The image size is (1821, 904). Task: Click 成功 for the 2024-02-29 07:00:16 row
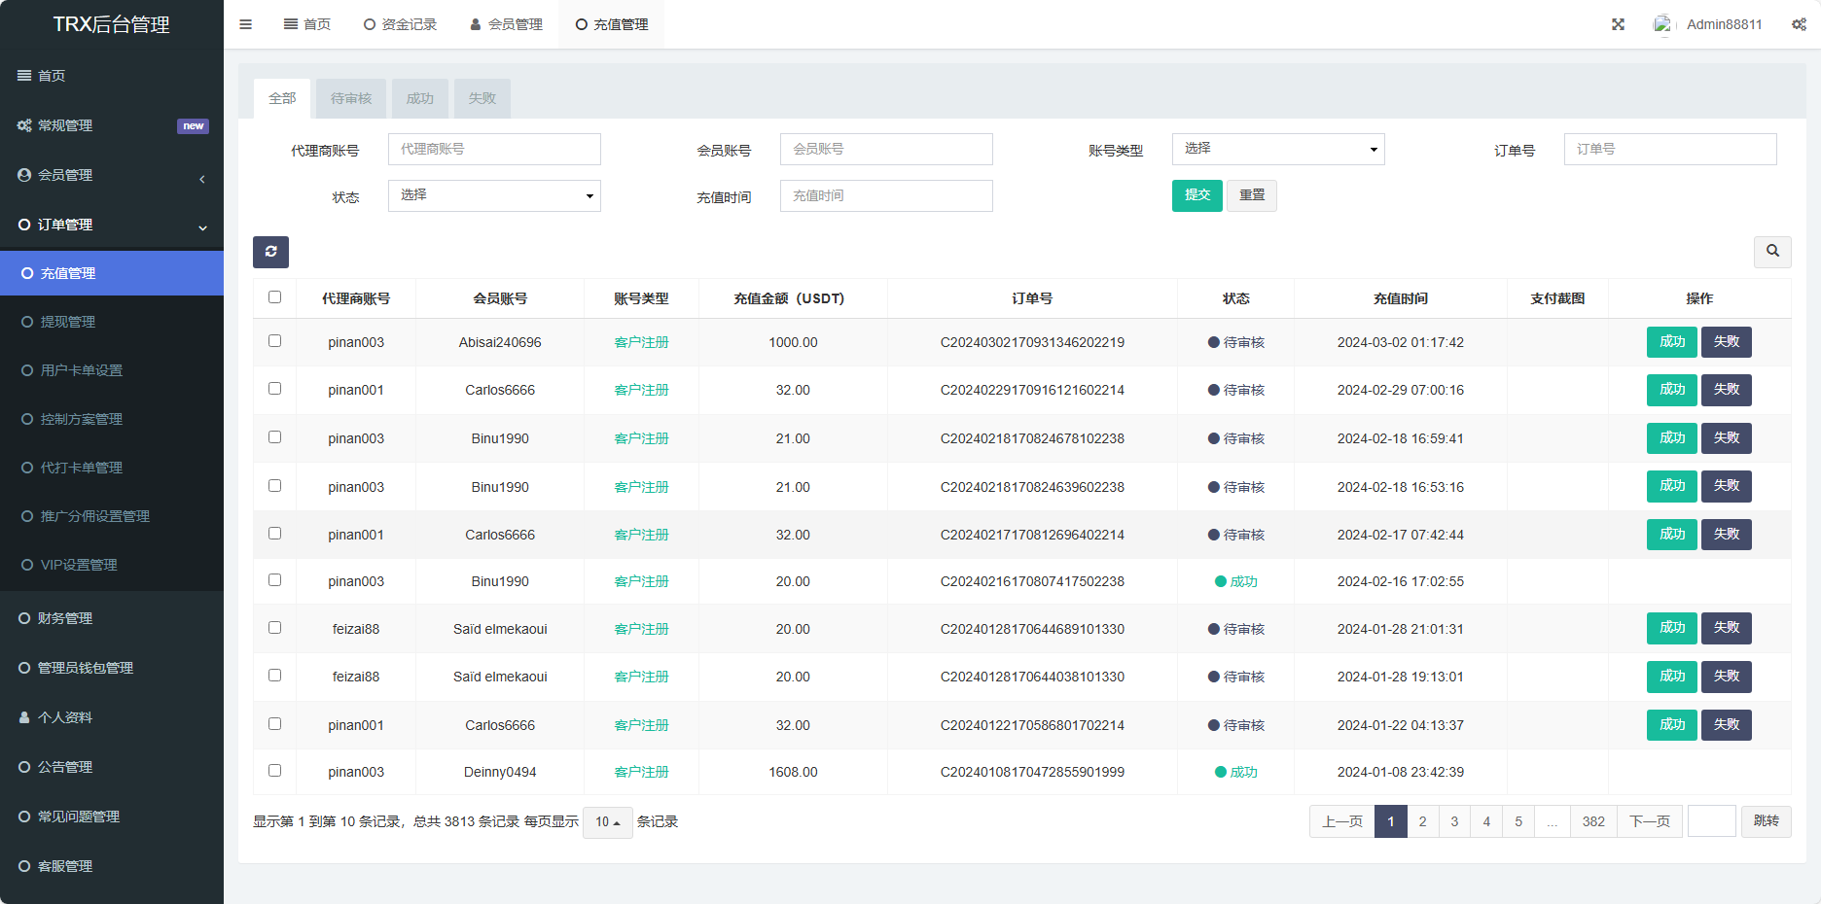coord(1672,390)
